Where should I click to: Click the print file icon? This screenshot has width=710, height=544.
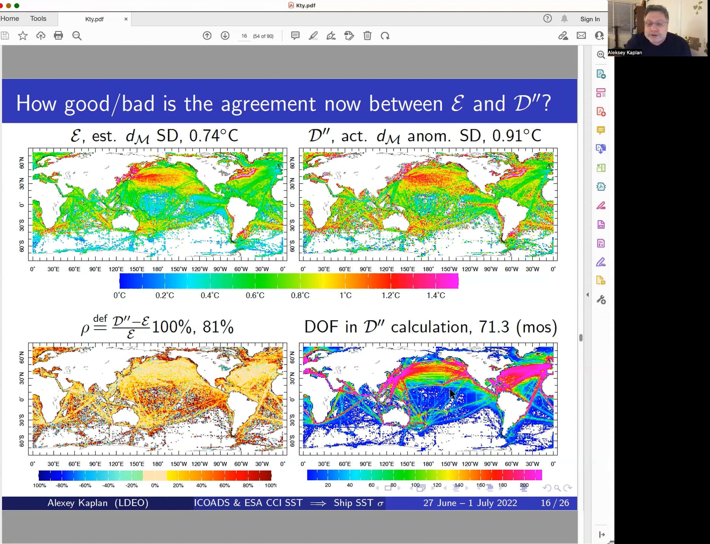(x=58, y=35)
